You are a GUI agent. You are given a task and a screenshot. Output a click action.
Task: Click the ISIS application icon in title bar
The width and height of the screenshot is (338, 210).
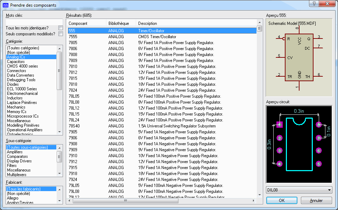pos(5,5)
